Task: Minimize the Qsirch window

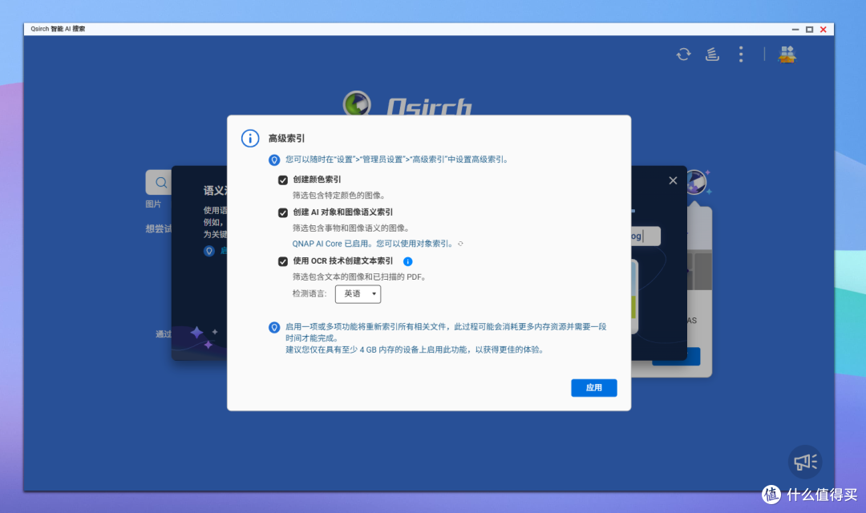Action: click(795, 30)
